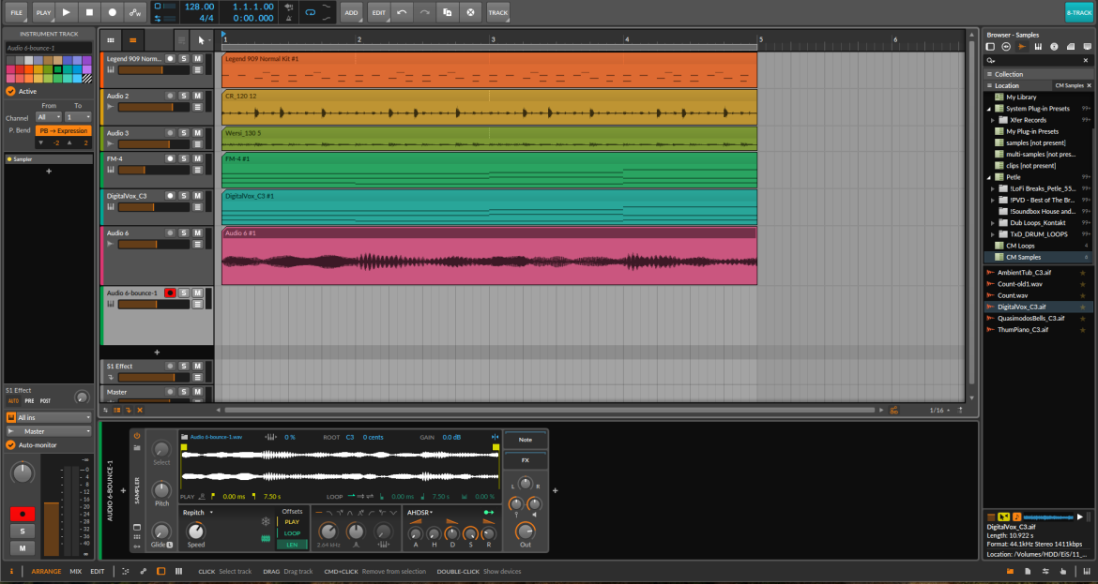Select the piano keys multisample browser icon
1098x584 pixels.
[x=1038, y=47]
